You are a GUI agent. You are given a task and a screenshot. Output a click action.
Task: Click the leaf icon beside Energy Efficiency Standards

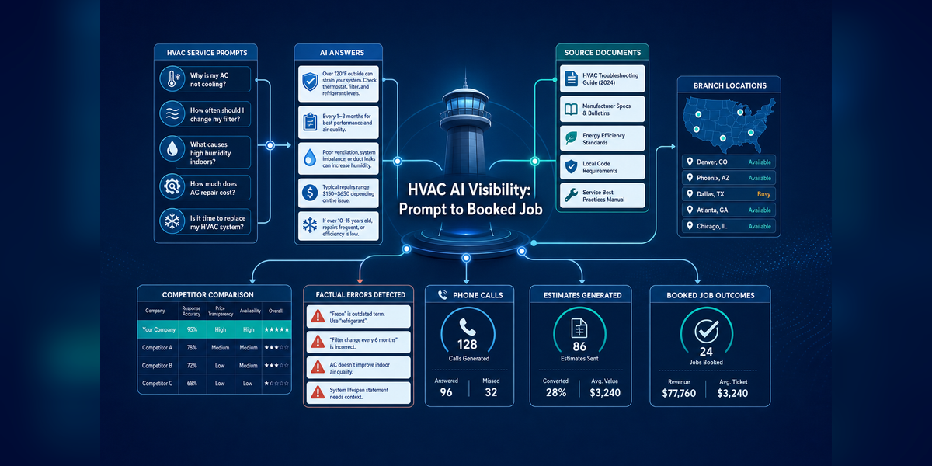(x=569, y=139)
